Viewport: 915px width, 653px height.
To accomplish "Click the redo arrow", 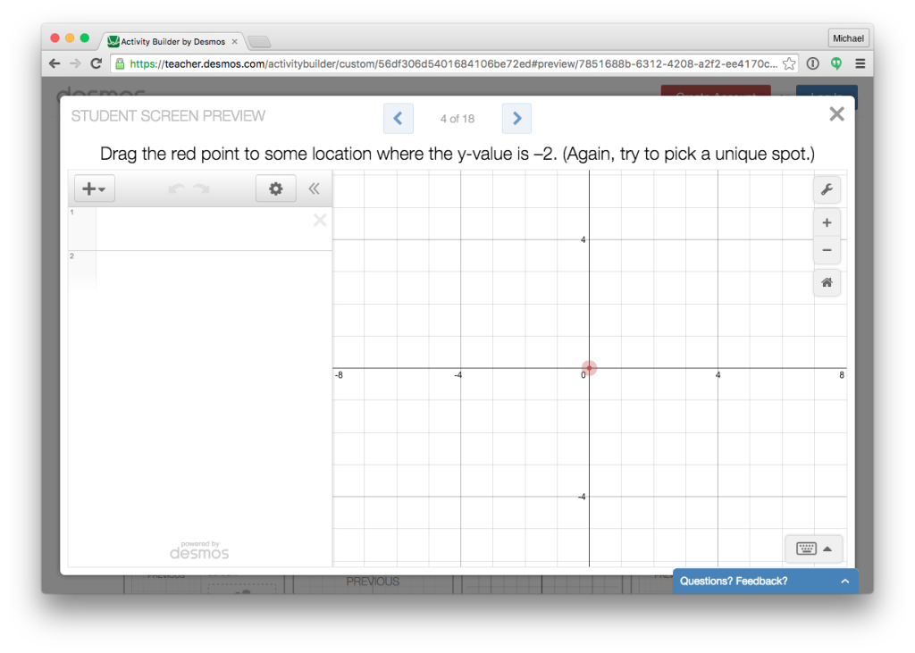I will pos(200,188).
